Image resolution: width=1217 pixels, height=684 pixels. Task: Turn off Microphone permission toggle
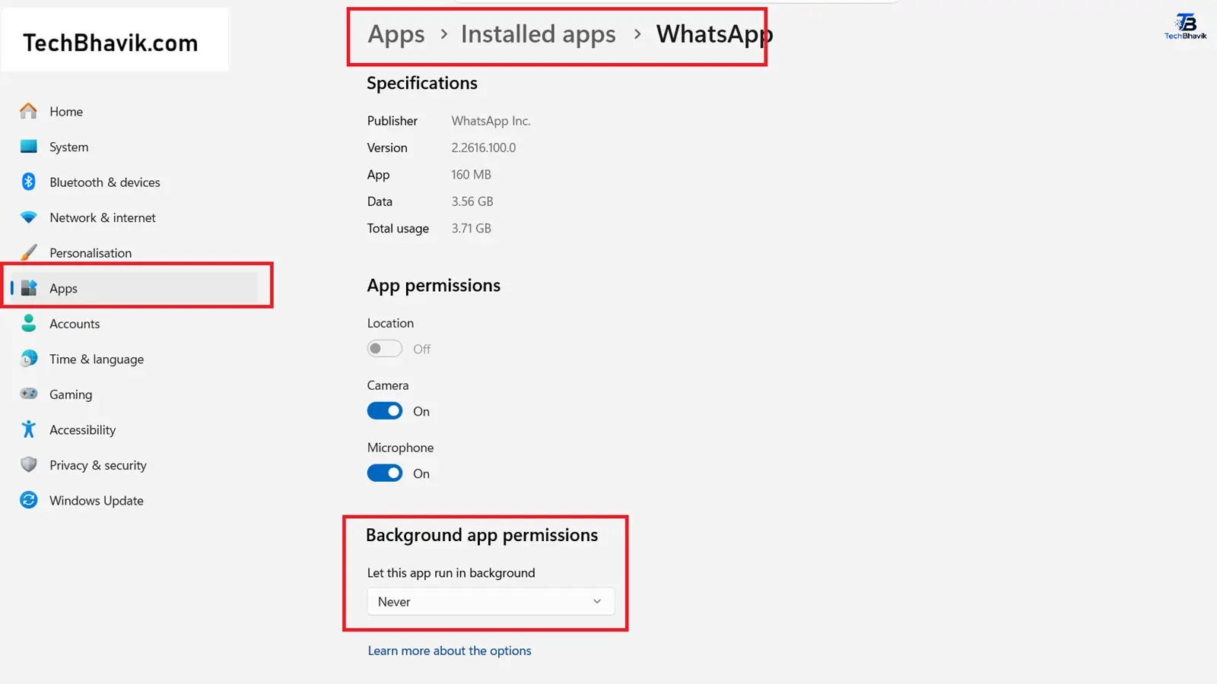(385, 473)
